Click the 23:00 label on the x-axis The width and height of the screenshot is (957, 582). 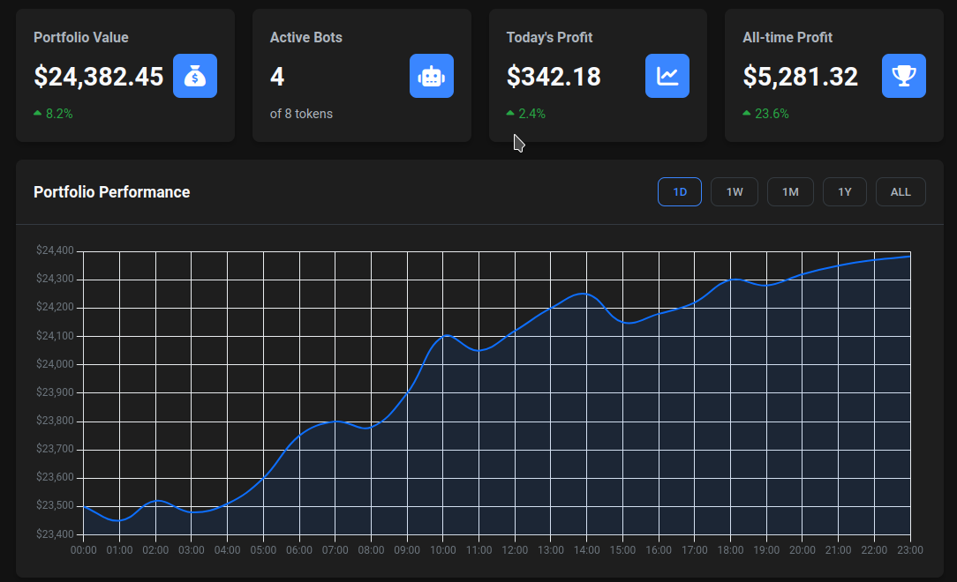coord(910,550)
